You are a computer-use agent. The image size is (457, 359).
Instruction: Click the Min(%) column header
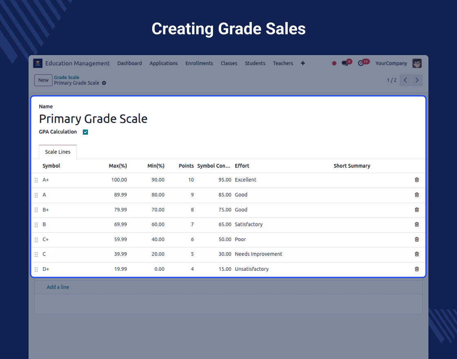tap(156, 166)
